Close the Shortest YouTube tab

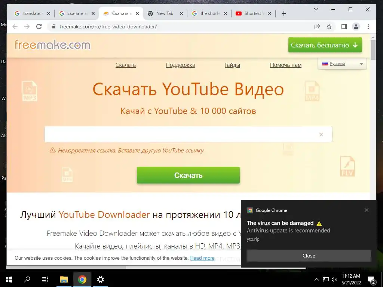pos(269,13)
